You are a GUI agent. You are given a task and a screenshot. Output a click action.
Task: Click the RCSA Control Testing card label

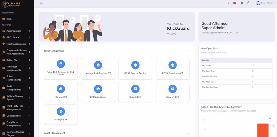(135, 73)
